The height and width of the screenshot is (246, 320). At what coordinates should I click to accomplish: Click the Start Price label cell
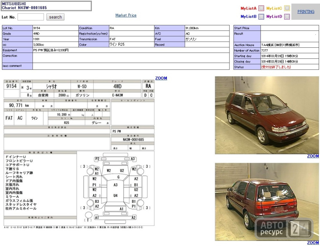tap(247, 28)
